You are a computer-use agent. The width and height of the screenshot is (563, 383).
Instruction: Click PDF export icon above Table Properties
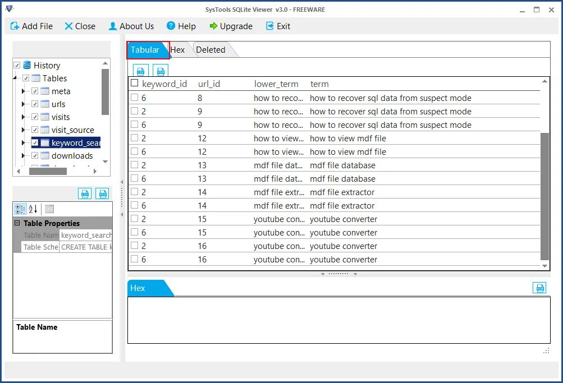tap(102, 193)
